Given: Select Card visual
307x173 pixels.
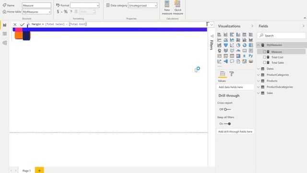Looking at the screenshot, I should (x=244, y=50).
